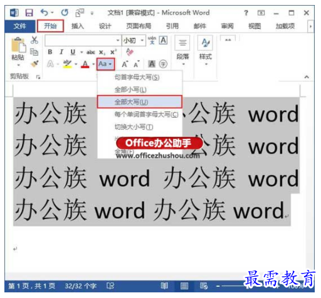The image size is (321, 298).
Task: Click the Word Help question mark
Action: tap(246, 13)
